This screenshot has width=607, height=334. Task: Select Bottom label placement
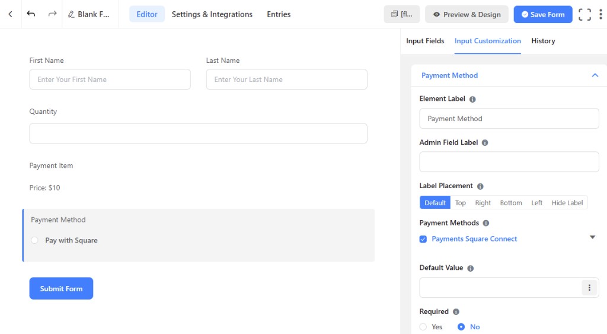511,203
